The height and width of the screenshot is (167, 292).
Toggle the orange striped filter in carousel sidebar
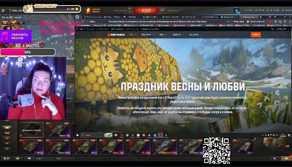click(x=7, y=138)
